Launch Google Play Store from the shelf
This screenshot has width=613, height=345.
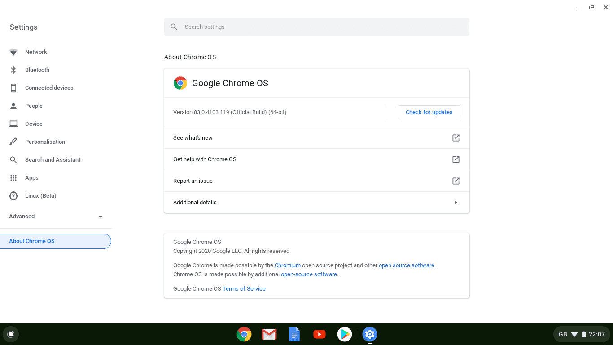pyautogui.click(x=344, y=334)
